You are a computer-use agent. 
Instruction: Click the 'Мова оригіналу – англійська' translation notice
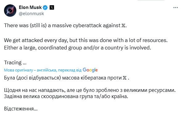(x=30, y=70)
